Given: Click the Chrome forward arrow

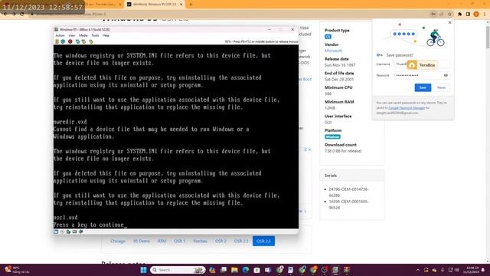Looking at the screenshot, I should 14,14.
